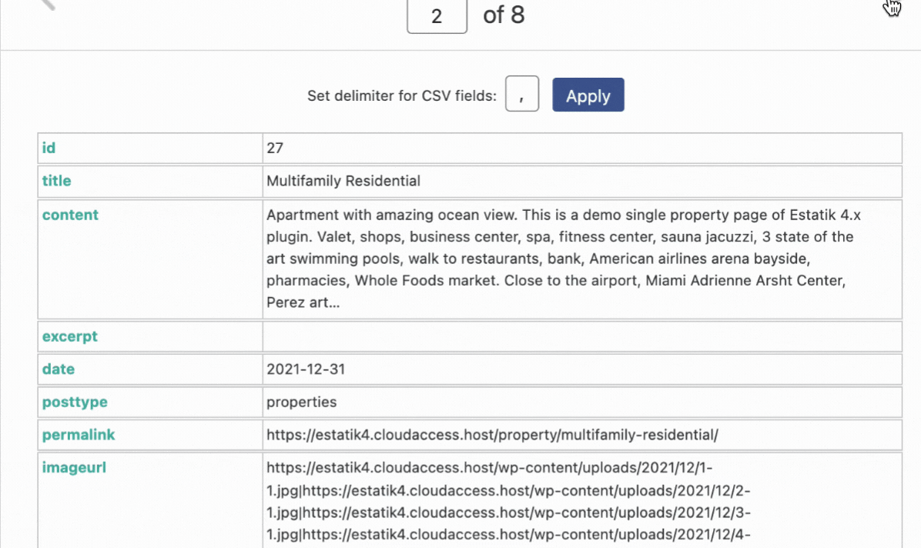
Task: Select the date field label
Action: 59,369
